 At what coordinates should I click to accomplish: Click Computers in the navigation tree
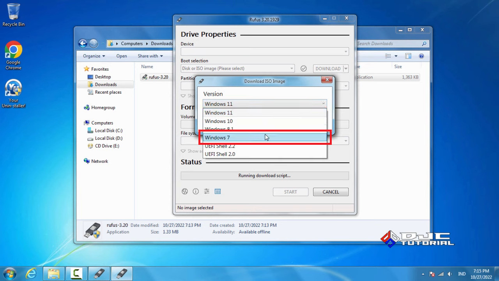[x=102, y=123]
